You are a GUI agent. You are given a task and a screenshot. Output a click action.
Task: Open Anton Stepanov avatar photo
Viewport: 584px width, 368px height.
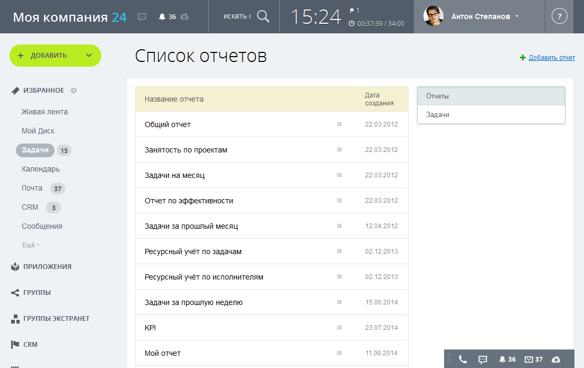coord(433,16)
